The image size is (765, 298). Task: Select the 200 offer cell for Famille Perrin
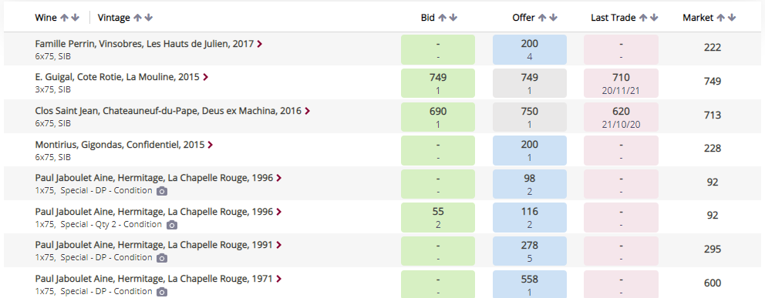coord(529,49)
